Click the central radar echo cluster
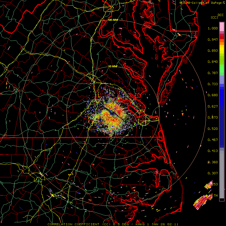 coord(112,114)
